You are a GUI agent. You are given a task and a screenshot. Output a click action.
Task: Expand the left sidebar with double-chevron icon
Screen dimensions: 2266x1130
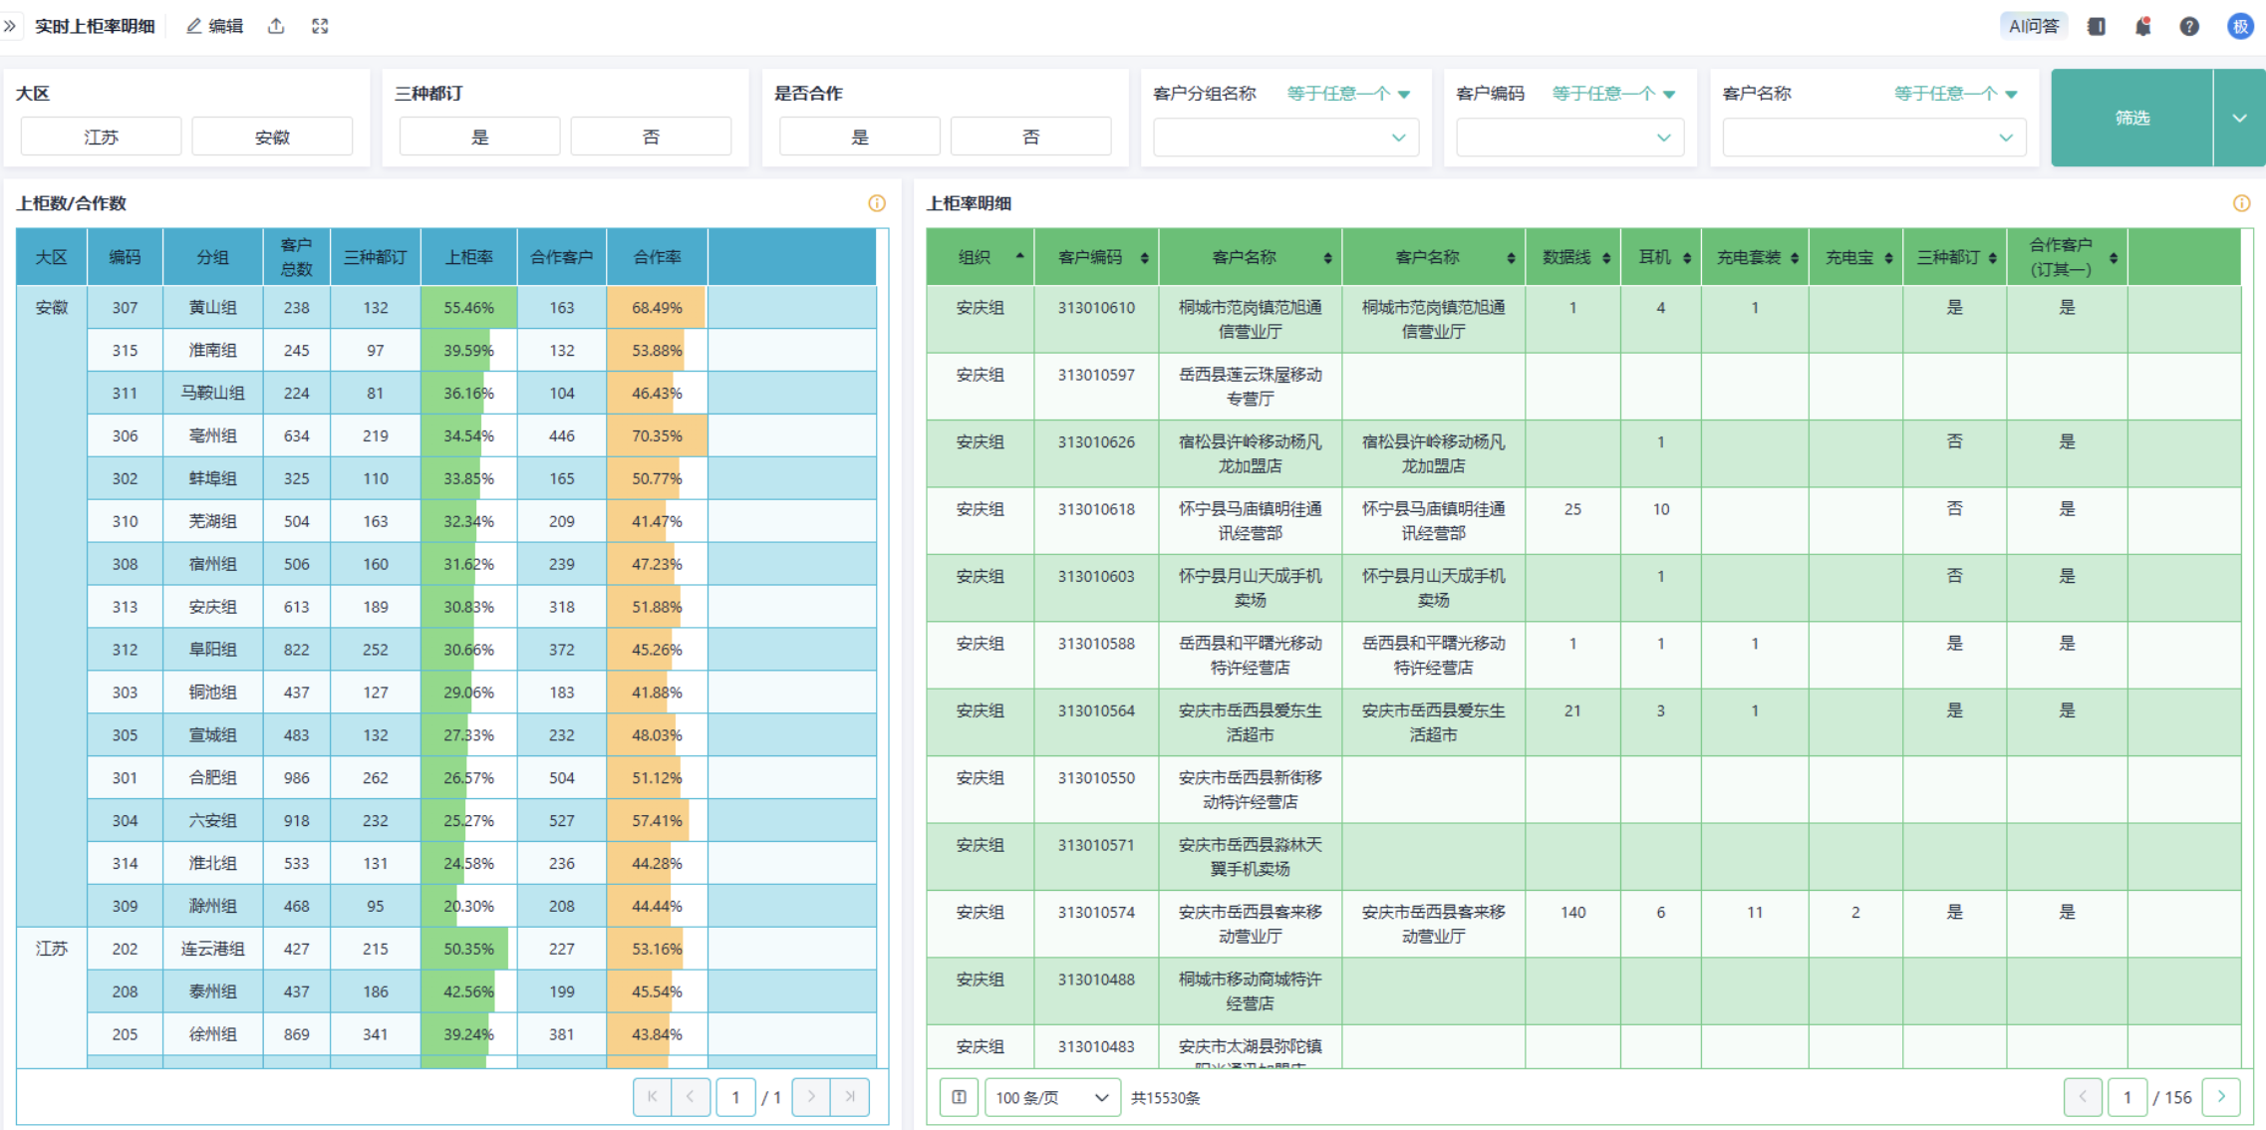click(x=10, y=26)
